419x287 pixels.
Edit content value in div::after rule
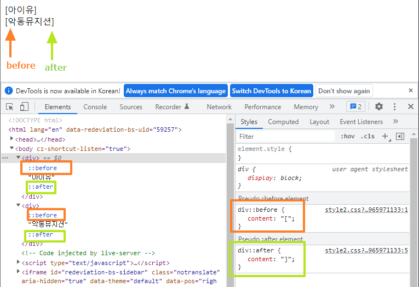click(x=287, y=259)
